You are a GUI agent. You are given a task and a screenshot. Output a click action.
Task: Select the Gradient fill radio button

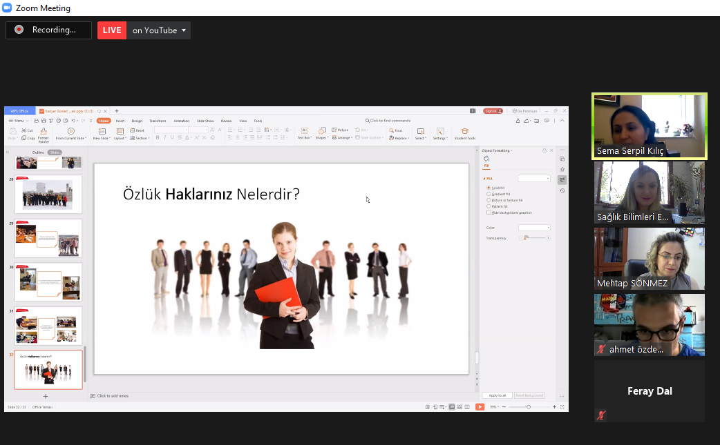pyautogui.click(x=489, y=194)
